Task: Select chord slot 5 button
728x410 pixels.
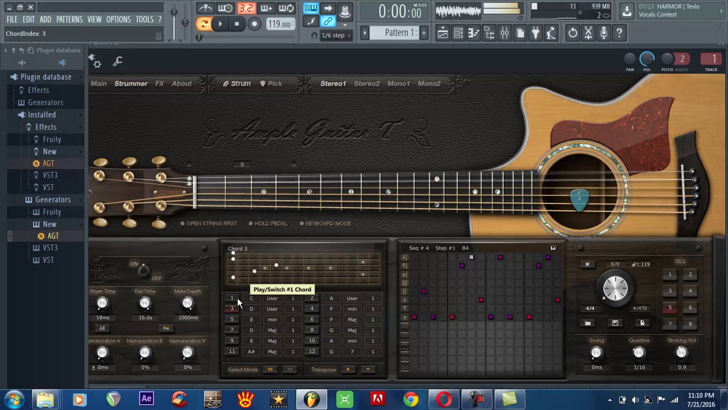Action: pos(232,319)
